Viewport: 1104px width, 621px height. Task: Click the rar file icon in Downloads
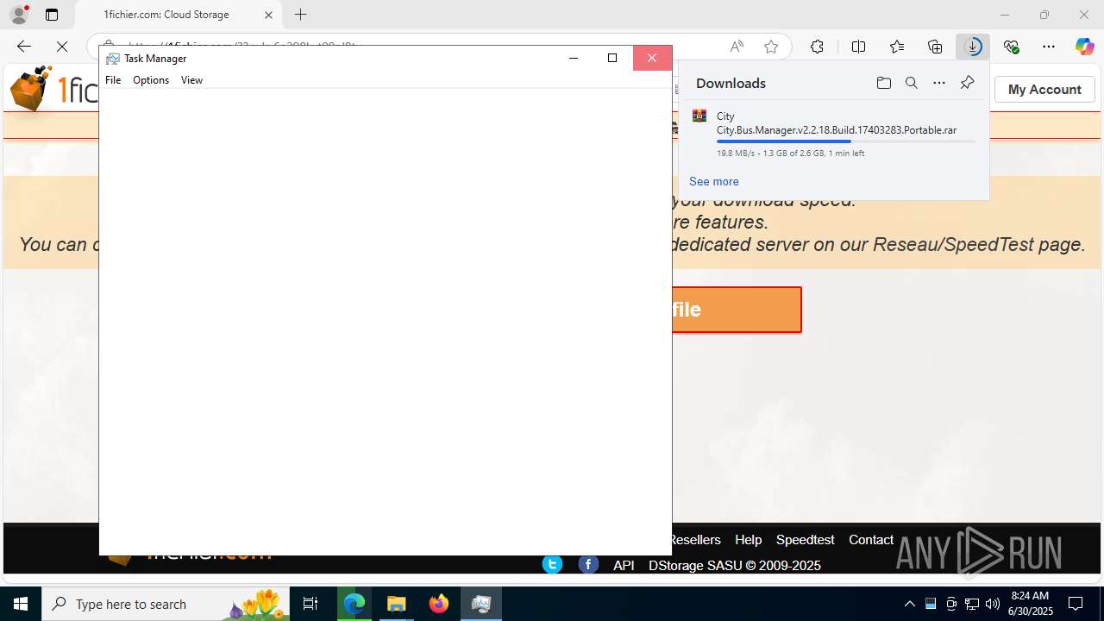coord(699,116)
